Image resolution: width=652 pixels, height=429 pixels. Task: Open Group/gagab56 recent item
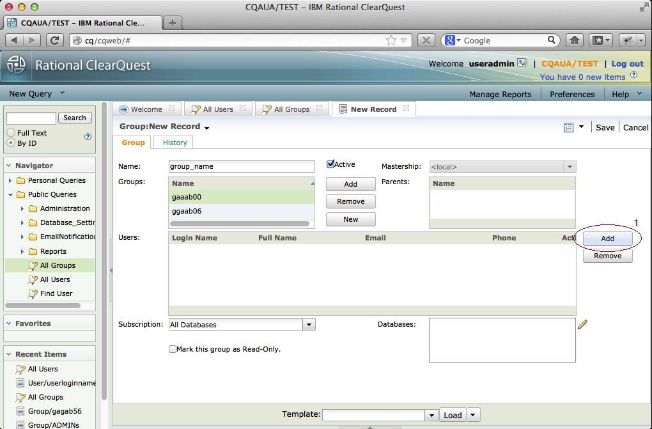(x=54, y=411)
